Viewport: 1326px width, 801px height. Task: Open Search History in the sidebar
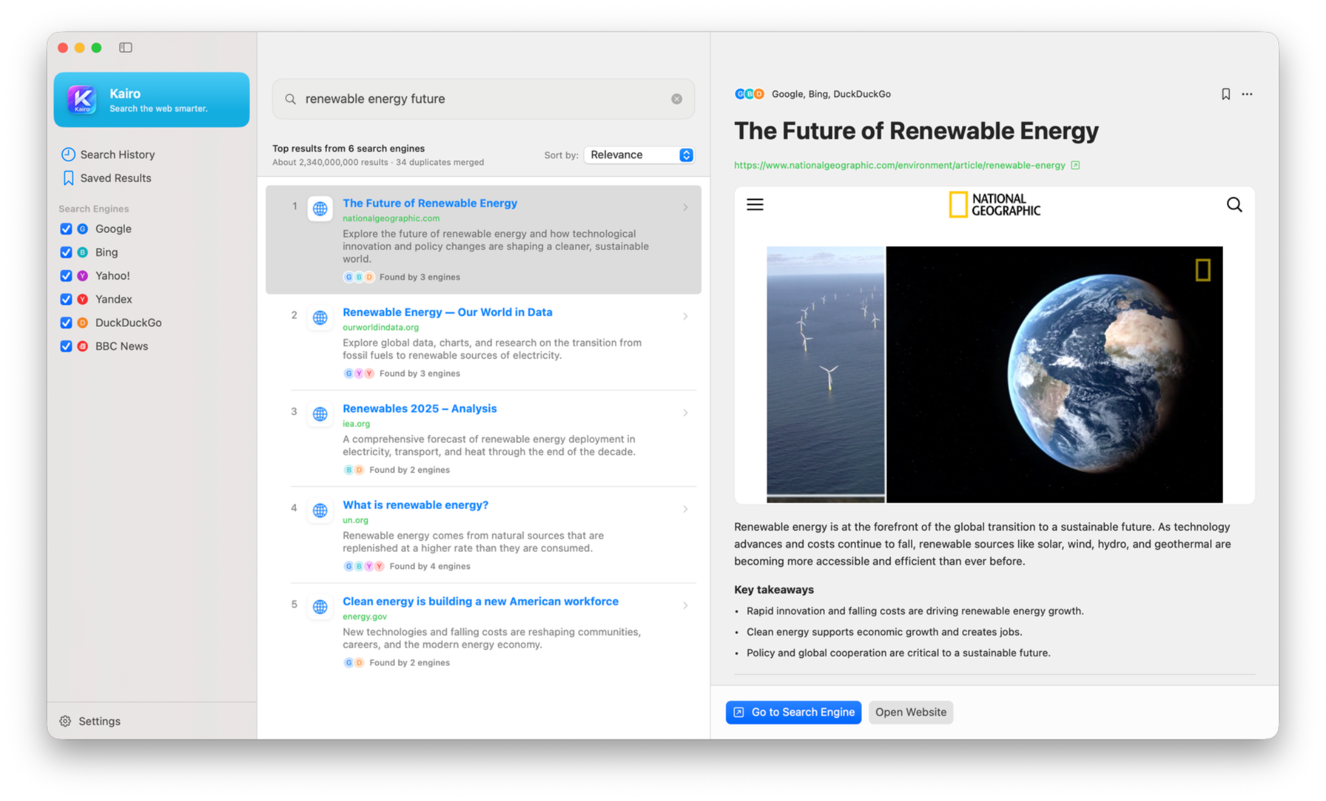tap(108, 154)
